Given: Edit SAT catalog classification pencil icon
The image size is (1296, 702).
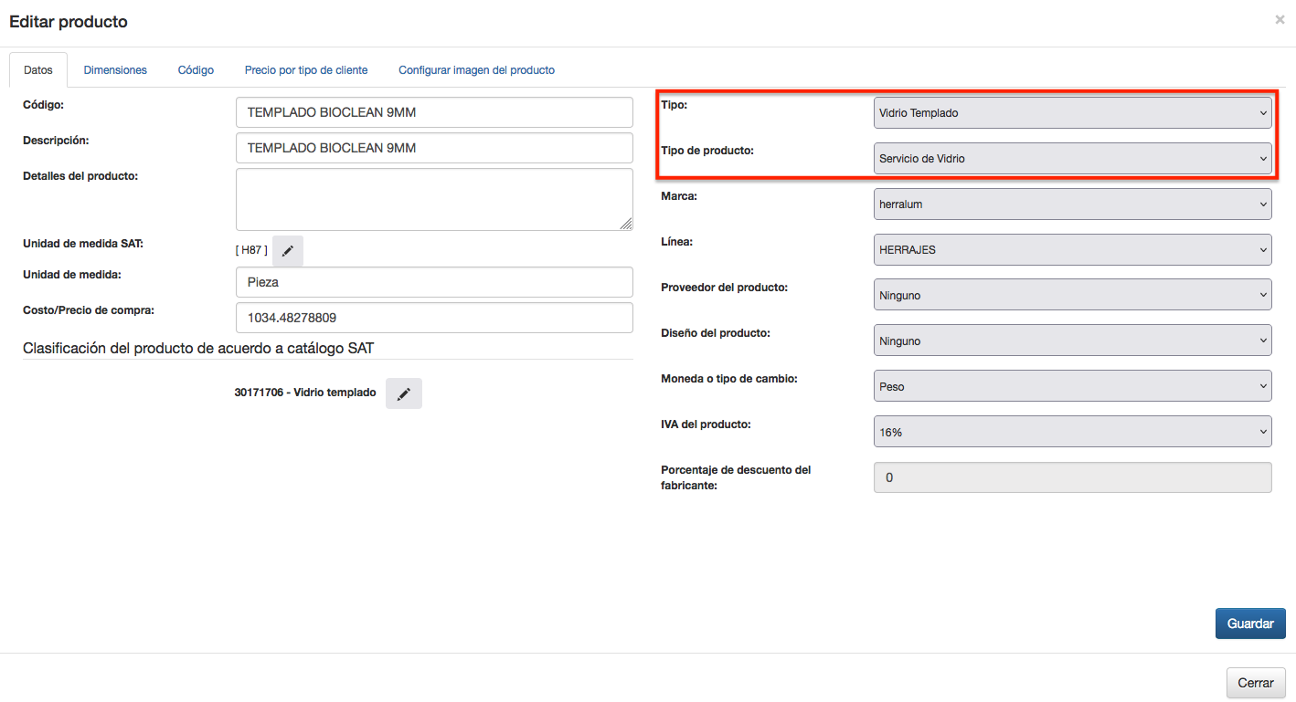Looking at the screenshot, I should tap(403, 393).
